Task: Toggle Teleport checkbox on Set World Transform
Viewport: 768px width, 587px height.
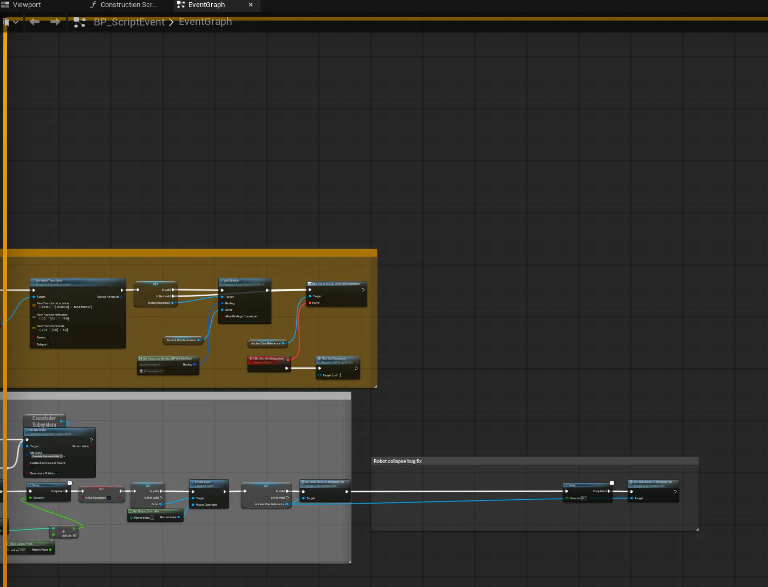Action: (x=50, y=344)
